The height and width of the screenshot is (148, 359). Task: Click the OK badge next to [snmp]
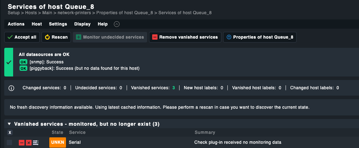coord(23,62)
